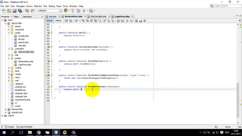Open the Debug menu
The height and width of the screenshot is (136, 242).
(x=52, y=6)
